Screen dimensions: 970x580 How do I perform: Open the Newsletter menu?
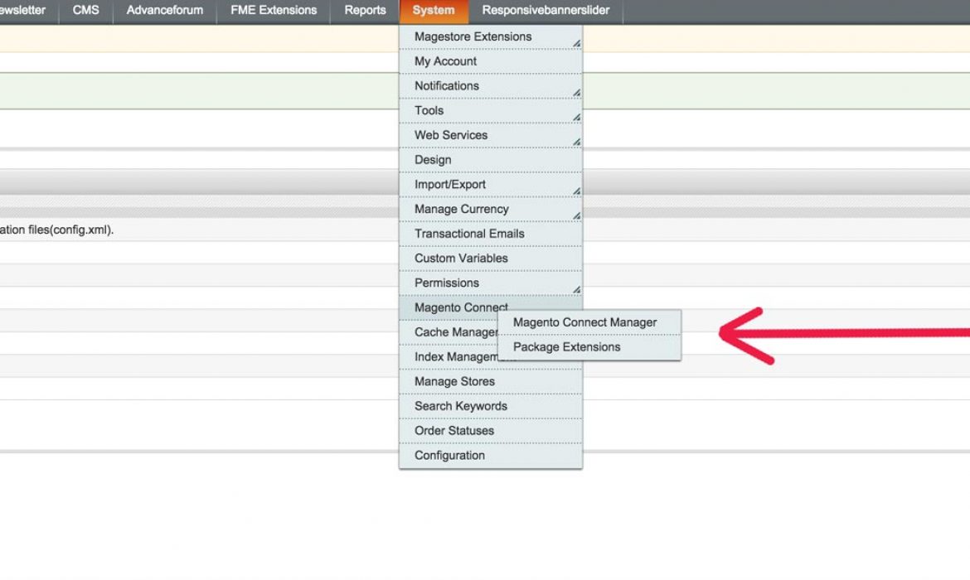pyautogui.click(x=23, y=11)
